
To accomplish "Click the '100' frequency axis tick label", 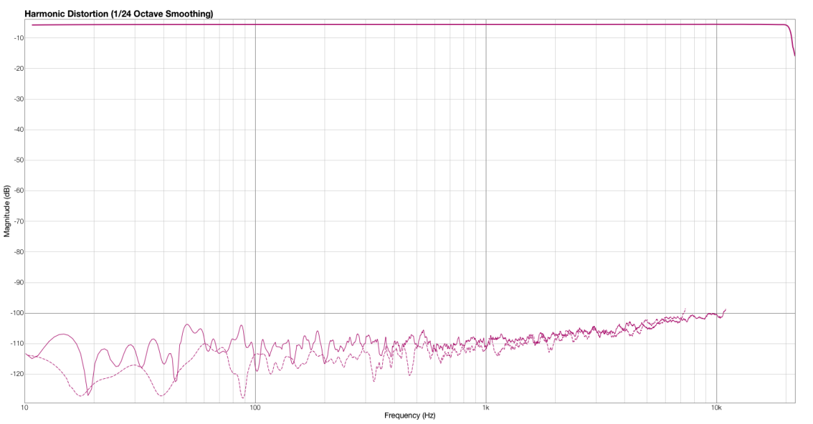I will pyautogui.click(x=255, y=408).
